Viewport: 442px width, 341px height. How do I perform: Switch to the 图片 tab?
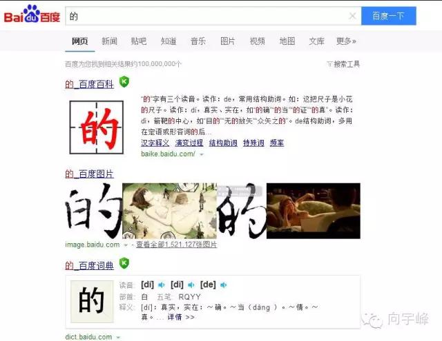[x=227, y=41]
